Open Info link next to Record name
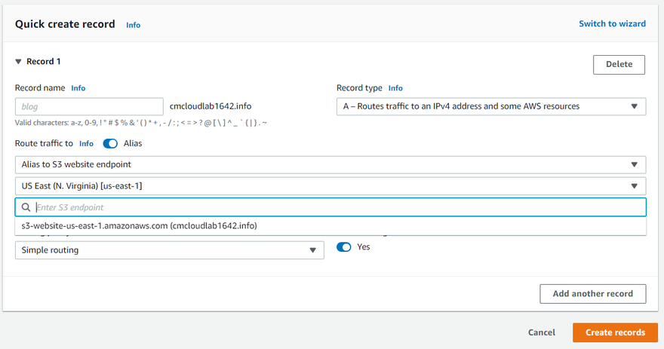Image resolution: width=664 pixels, height=349 pixels. [78, 88]
